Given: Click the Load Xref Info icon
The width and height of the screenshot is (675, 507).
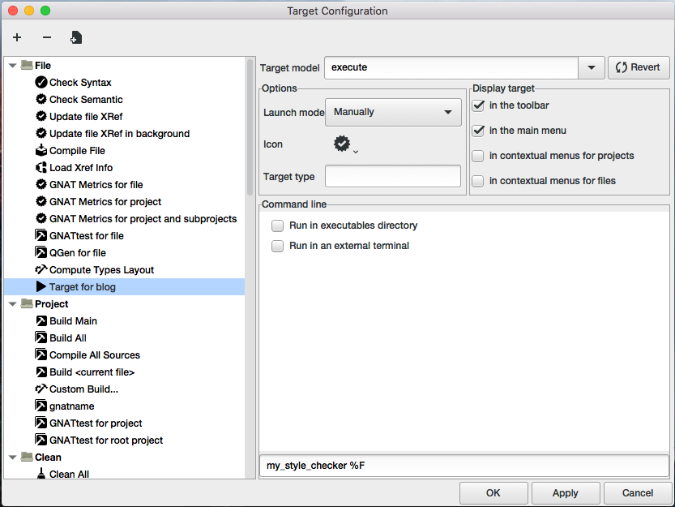Looking at the screenshot, I should click(x=41, y=168).
